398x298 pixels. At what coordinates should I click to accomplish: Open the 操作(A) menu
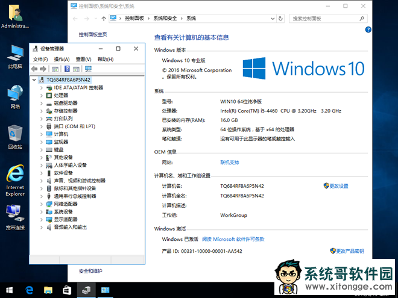(62, 59)
